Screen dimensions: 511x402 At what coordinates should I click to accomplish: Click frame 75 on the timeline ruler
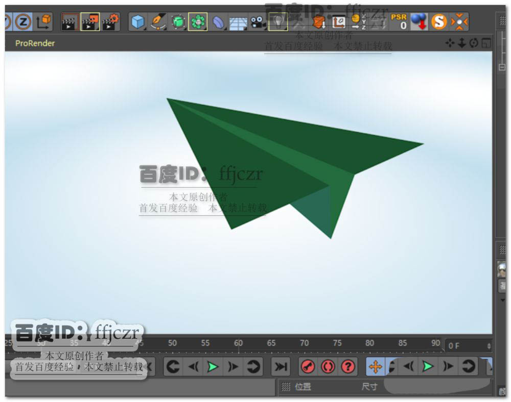(337, 343)
